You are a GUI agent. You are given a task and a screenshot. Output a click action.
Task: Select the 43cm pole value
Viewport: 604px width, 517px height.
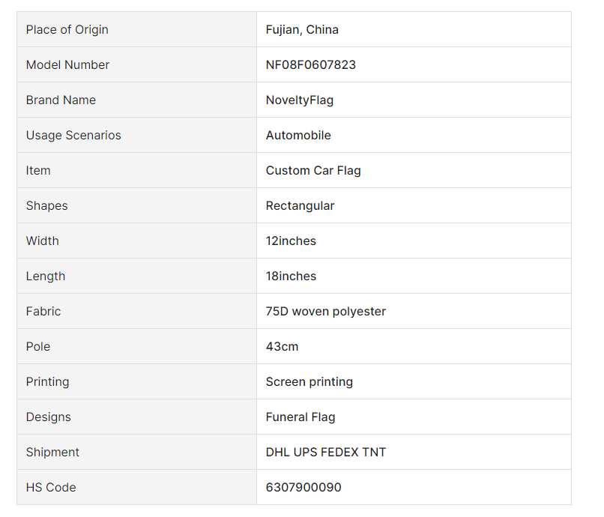coord(282,347)
